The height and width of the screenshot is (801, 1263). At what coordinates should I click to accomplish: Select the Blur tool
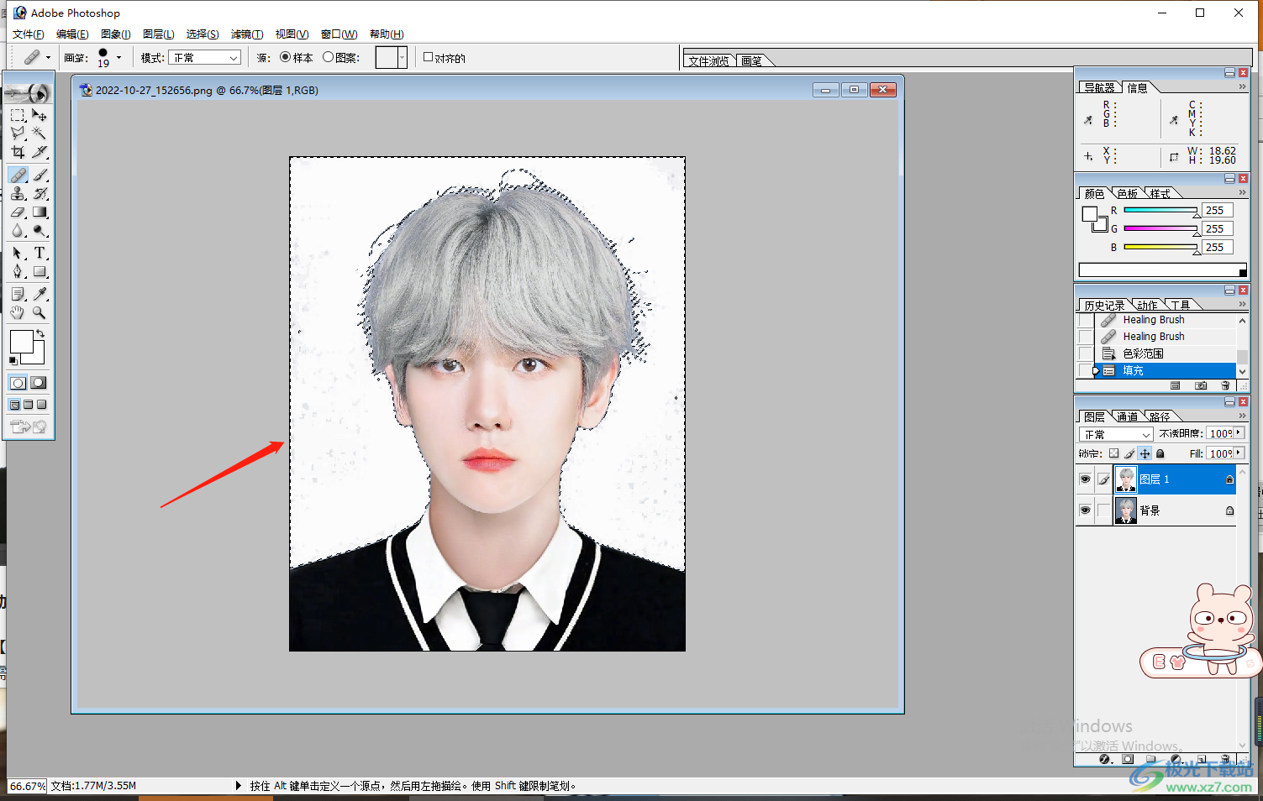(18, 230)
